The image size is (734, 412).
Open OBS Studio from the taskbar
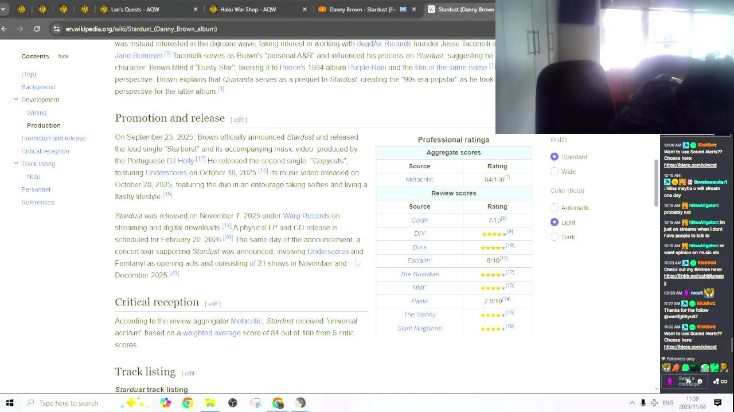(x=233, y=403)
